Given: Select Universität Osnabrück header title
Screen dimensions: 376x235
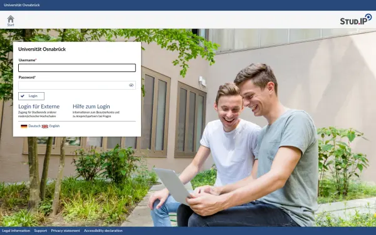Looking at the screenshot, I should (22, 5).
